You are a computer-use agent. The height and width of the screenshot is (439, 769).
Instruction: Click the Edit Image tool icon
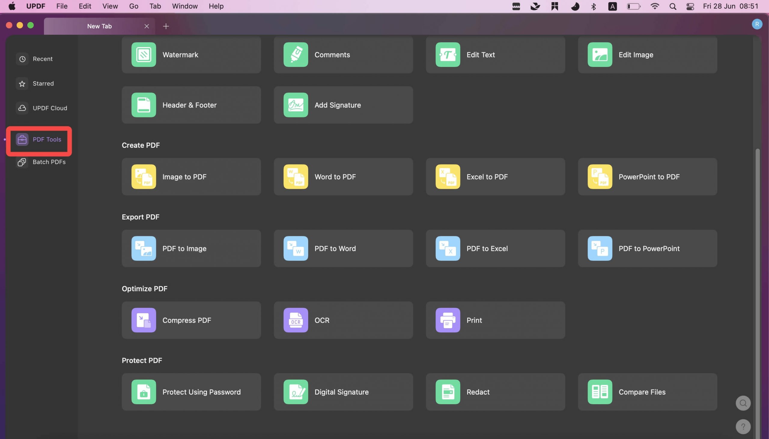[600, 55]
